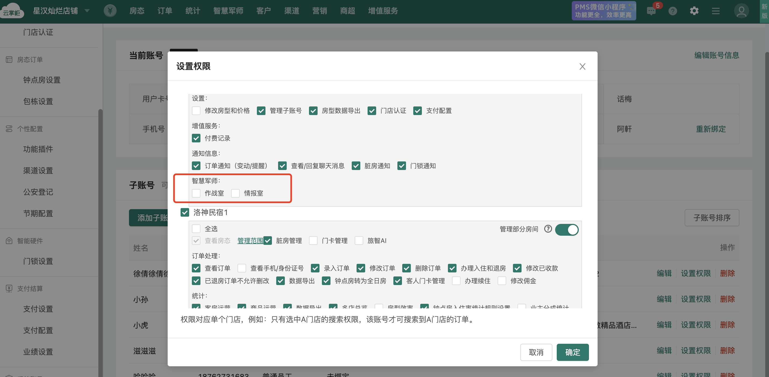Screen dimensions: 769x377
Task: Click 编辑 in the 滋滋滋 row
Action: (x=664, y=350)
